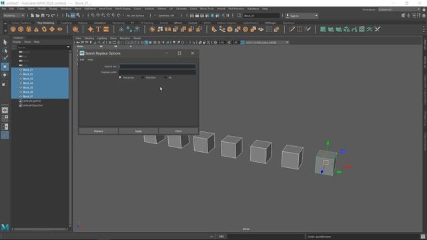Image resolution: width=427 pixels, height=240 pixels.
Task: Click the MEL command line input
Action: click(x=266, y=237)
